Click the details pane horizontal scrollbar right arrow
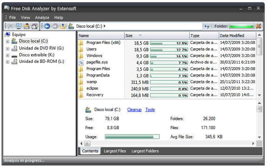Viewport: 267px width, 168px height. point(253,143)
